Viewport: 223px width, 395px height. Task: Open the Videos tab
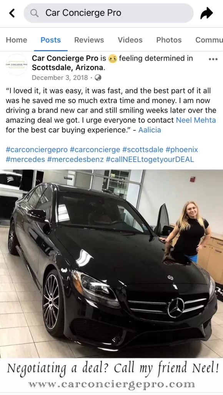point(130,40)
